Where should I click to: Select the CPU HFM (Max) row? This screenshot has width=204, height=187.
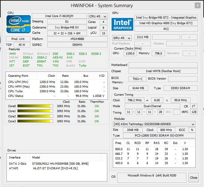click(x=57, y=86)
